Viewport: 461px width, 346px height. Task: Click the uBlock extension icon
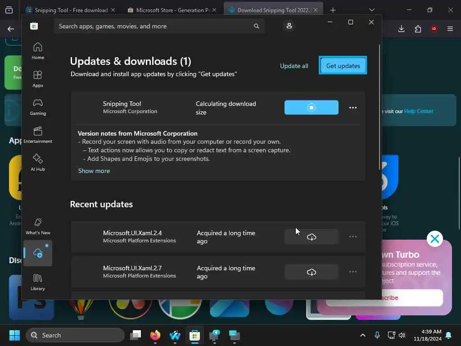click(434, 29)
